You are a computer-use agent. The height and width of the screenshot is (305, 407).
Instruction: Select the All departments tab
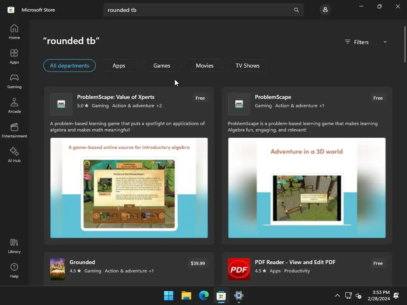click(70, 66)
